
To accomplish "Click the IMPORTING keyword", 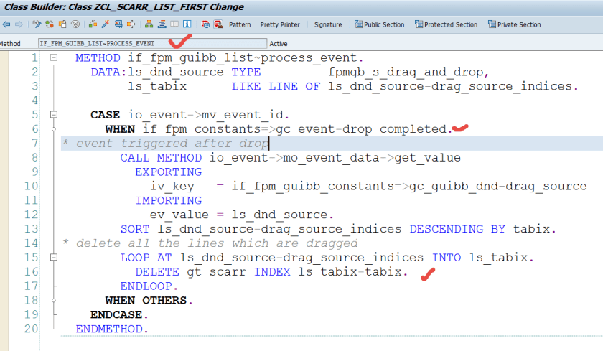I will point(169,200).
